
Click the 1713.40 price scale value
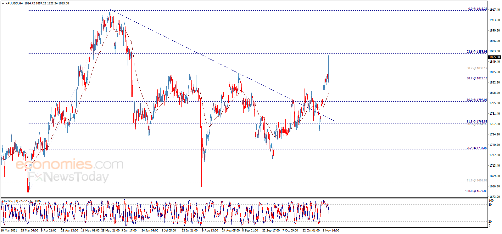[x=494, y=166]
